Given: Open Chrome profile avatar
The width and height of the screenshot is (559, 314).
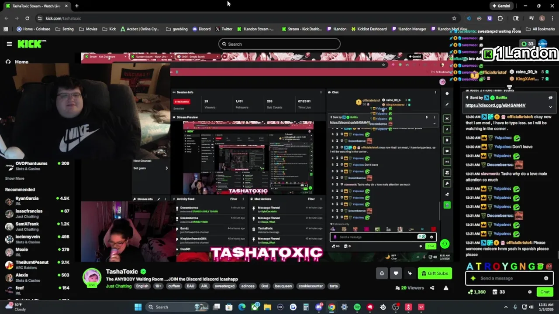Looking at the screenshot, I should [542, 18].
